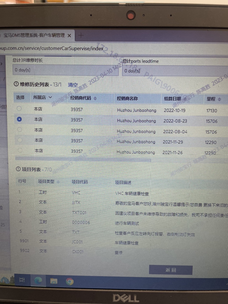228x304 pixels.
Task: Click the 选择 column header
Action: (20, 97)
